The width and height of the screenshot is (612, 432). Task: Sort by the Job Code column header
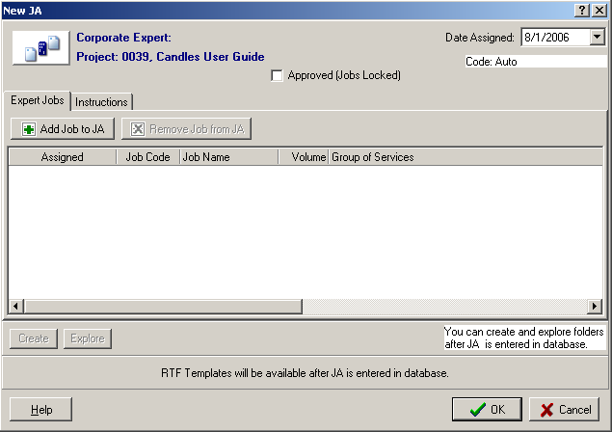pos(147,157)
